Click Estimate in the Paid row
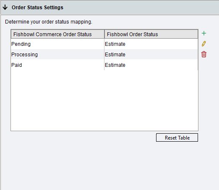219x190 pixels. (151, 65)
